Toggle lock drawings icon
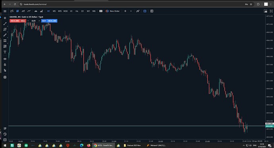The height and width of the screenshot is (148, 274). (5, 65)
